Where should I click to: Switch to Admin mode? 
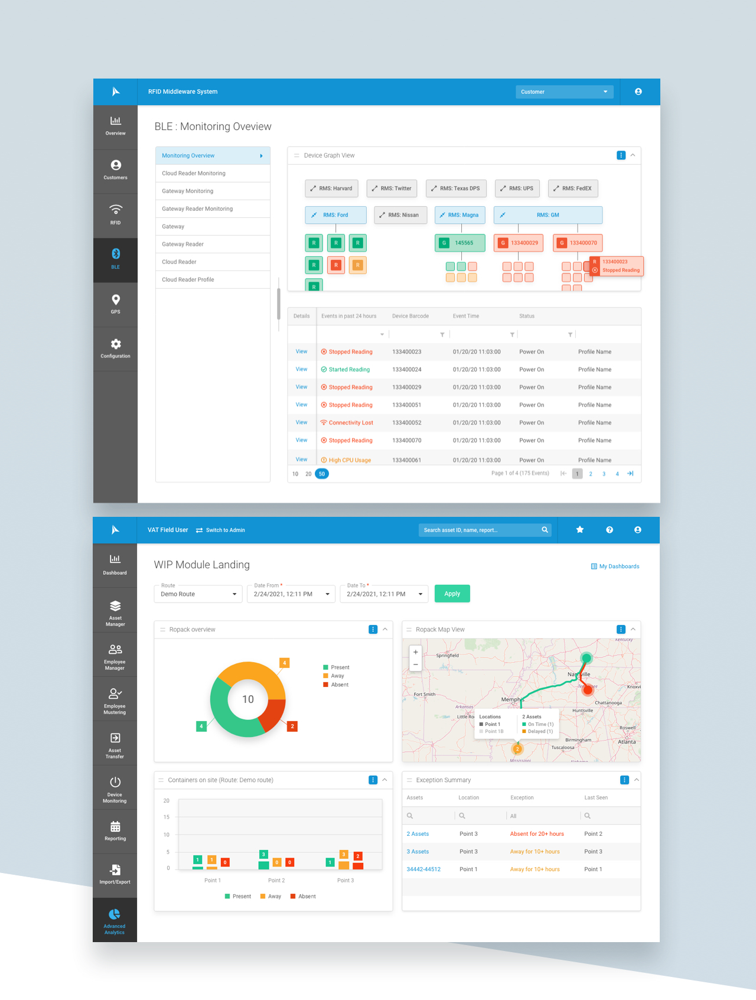(220, 530)
